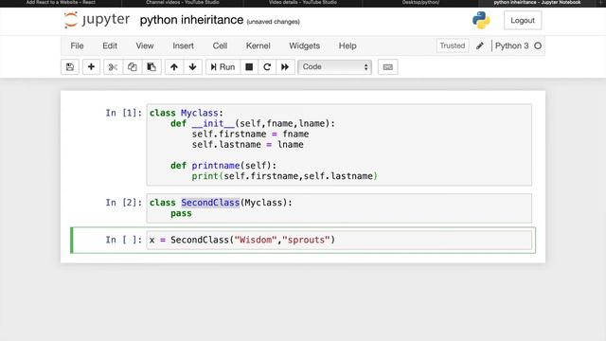Image resolution: width=606 pixels, height=341 pixels.
Task: Select the In [2]: prompt
Action: point(124,203)
